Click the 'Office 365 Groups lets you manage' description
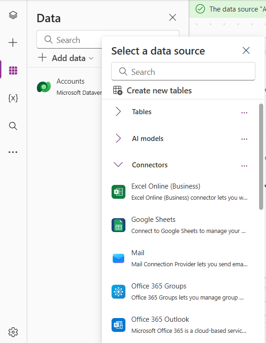The width and height of the screenshot is (266, 343). (188, 297)
